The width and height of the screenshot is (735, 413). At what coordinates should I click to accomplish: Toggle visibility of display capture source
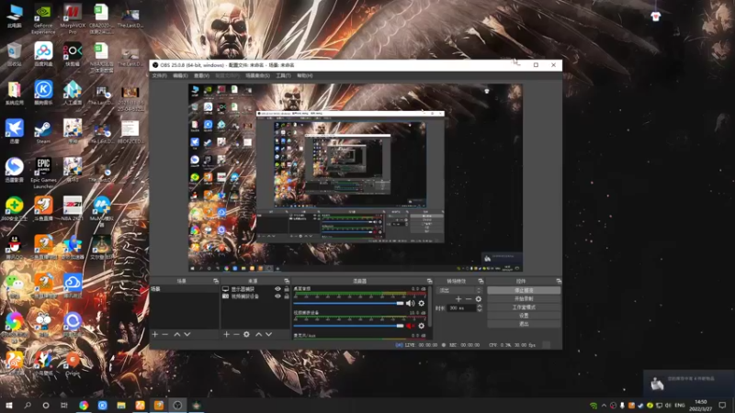[x=277, y=289]
